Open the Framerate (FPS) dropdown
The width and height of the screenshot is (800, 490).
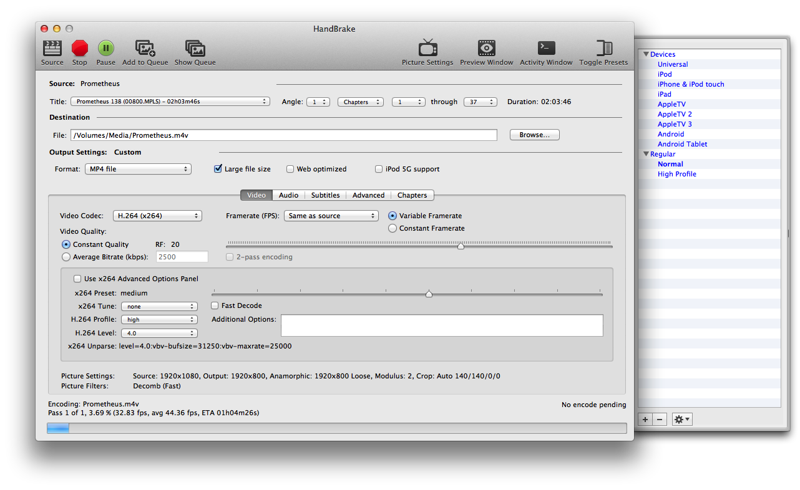(x=331, y=216)
